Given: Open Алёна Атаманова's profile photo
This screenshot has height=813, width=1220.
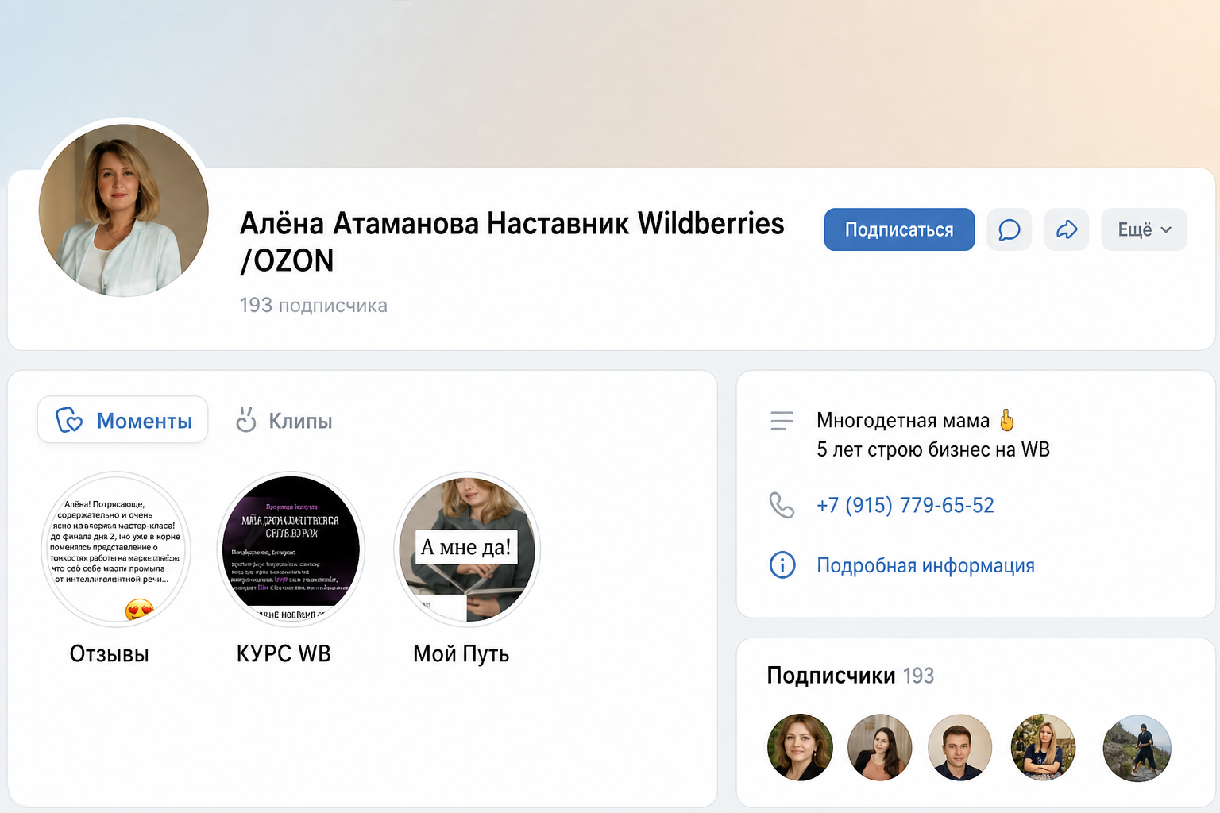Looking at the screenshot, I should 124,210.
